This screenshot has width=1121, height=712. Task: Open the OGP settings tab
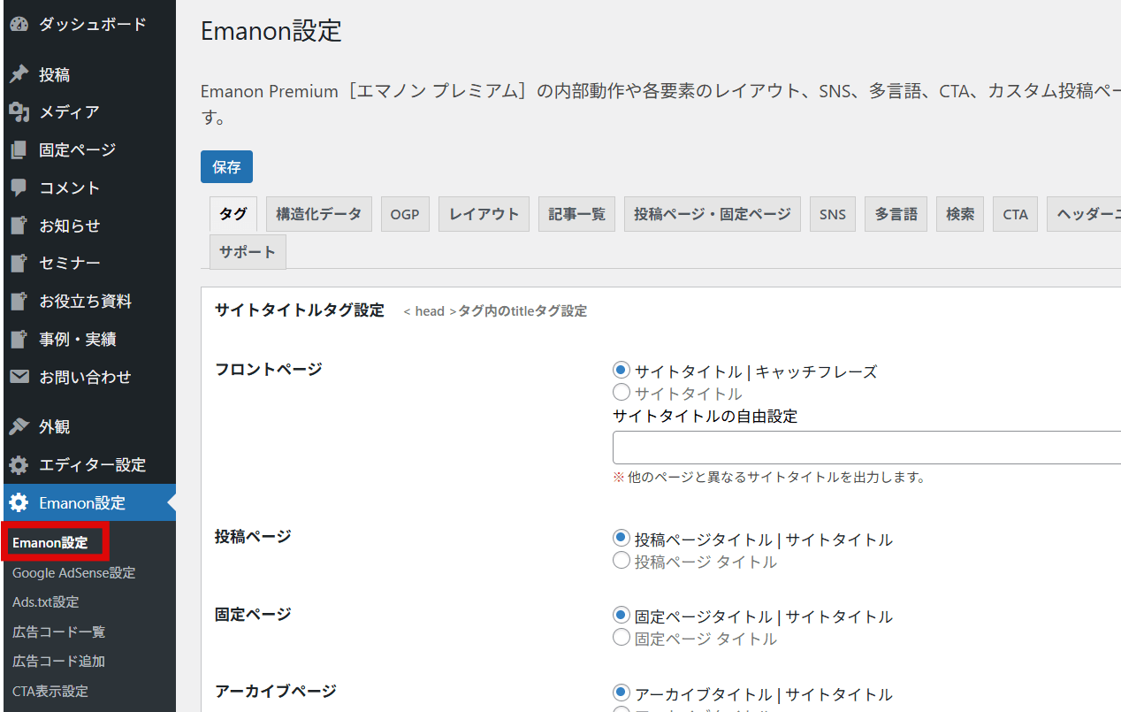click(x=405, y=214)
